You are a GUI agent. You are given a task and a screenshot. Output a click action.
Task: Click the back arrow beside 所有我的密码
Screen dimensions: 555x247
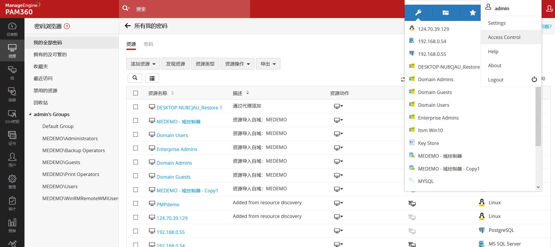click(127, 26)
